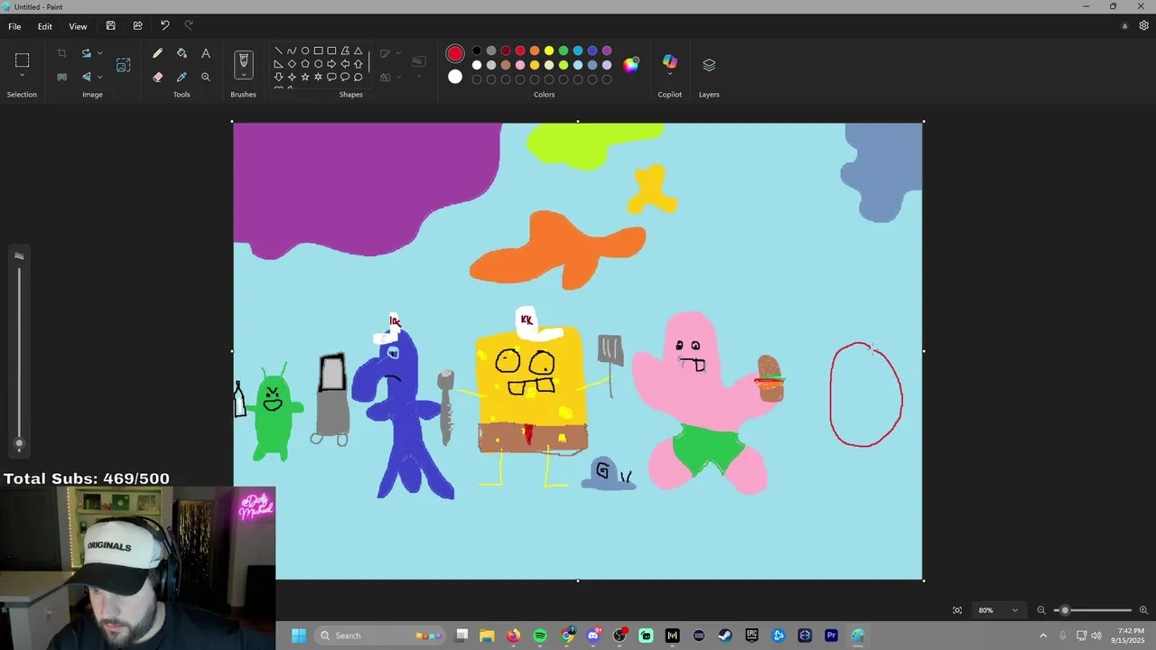Click the Zoom out minus button
This screenshot has width=1156, height=650.
pos(1041,610)
